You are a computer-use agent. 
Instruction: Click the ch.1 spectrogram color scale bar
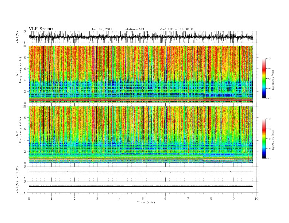click(x=264, y=78)
